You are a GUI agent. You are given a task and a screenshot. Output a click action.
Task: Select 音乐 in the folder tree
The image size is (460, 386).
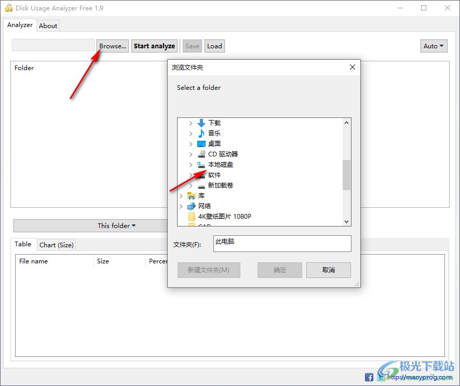(214, 134)
